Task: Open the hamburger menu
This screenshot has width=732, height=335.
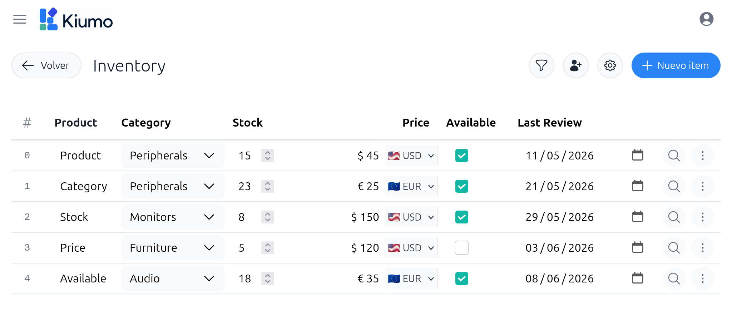Action: coord(20,19)
